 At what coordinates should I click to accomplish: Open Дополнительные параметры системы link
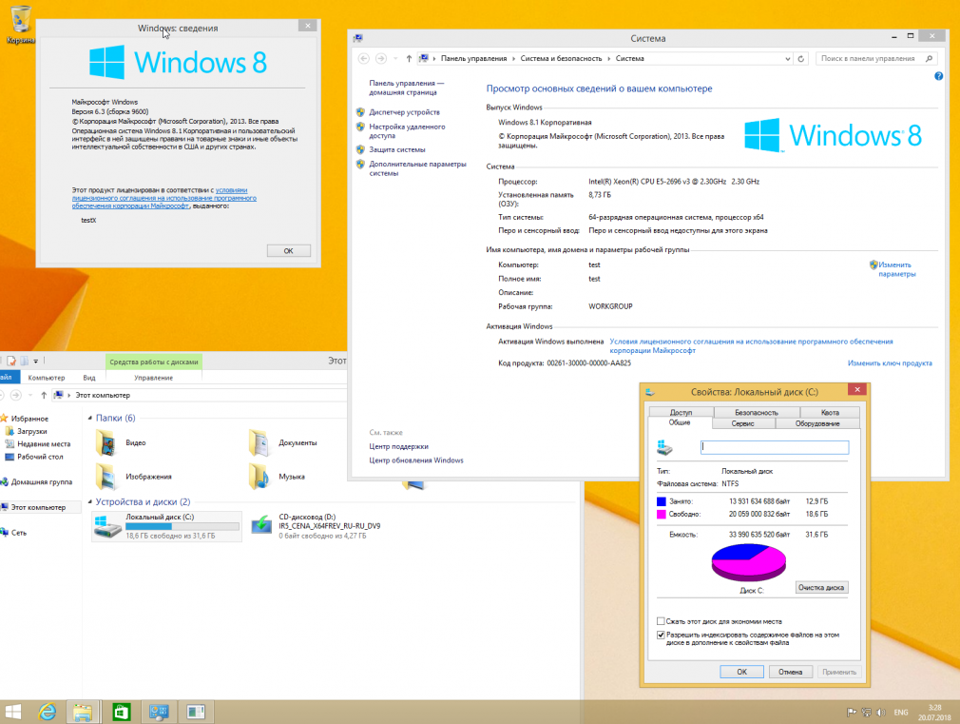tap(417, 168)
